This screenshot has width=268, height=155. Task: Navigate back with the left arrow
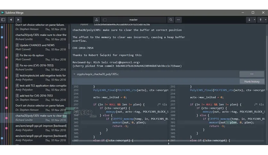coord(11,20)
